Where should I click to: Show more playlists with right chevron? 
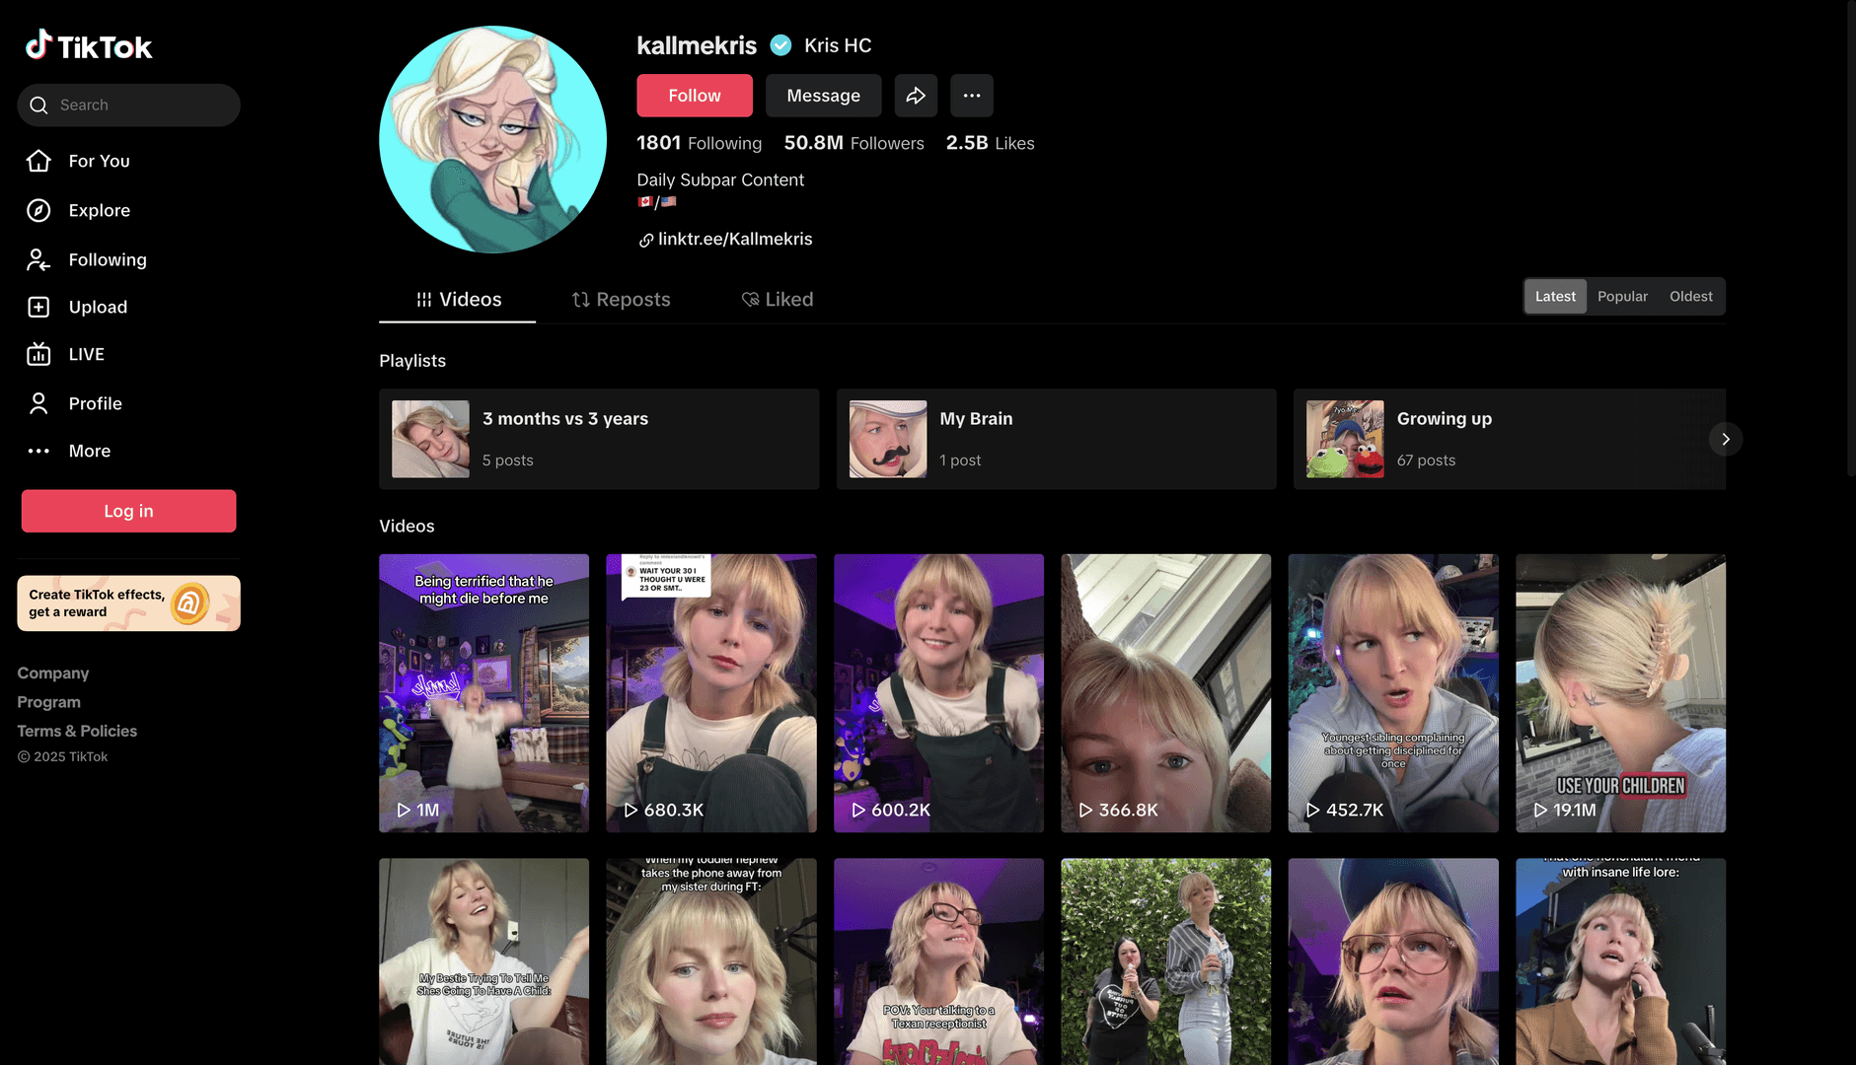[x=1725, y=439]
